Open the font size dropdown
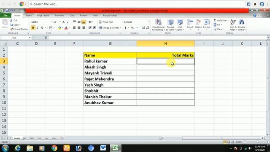Viewport: 270px width, 152px height. point(60,22)
